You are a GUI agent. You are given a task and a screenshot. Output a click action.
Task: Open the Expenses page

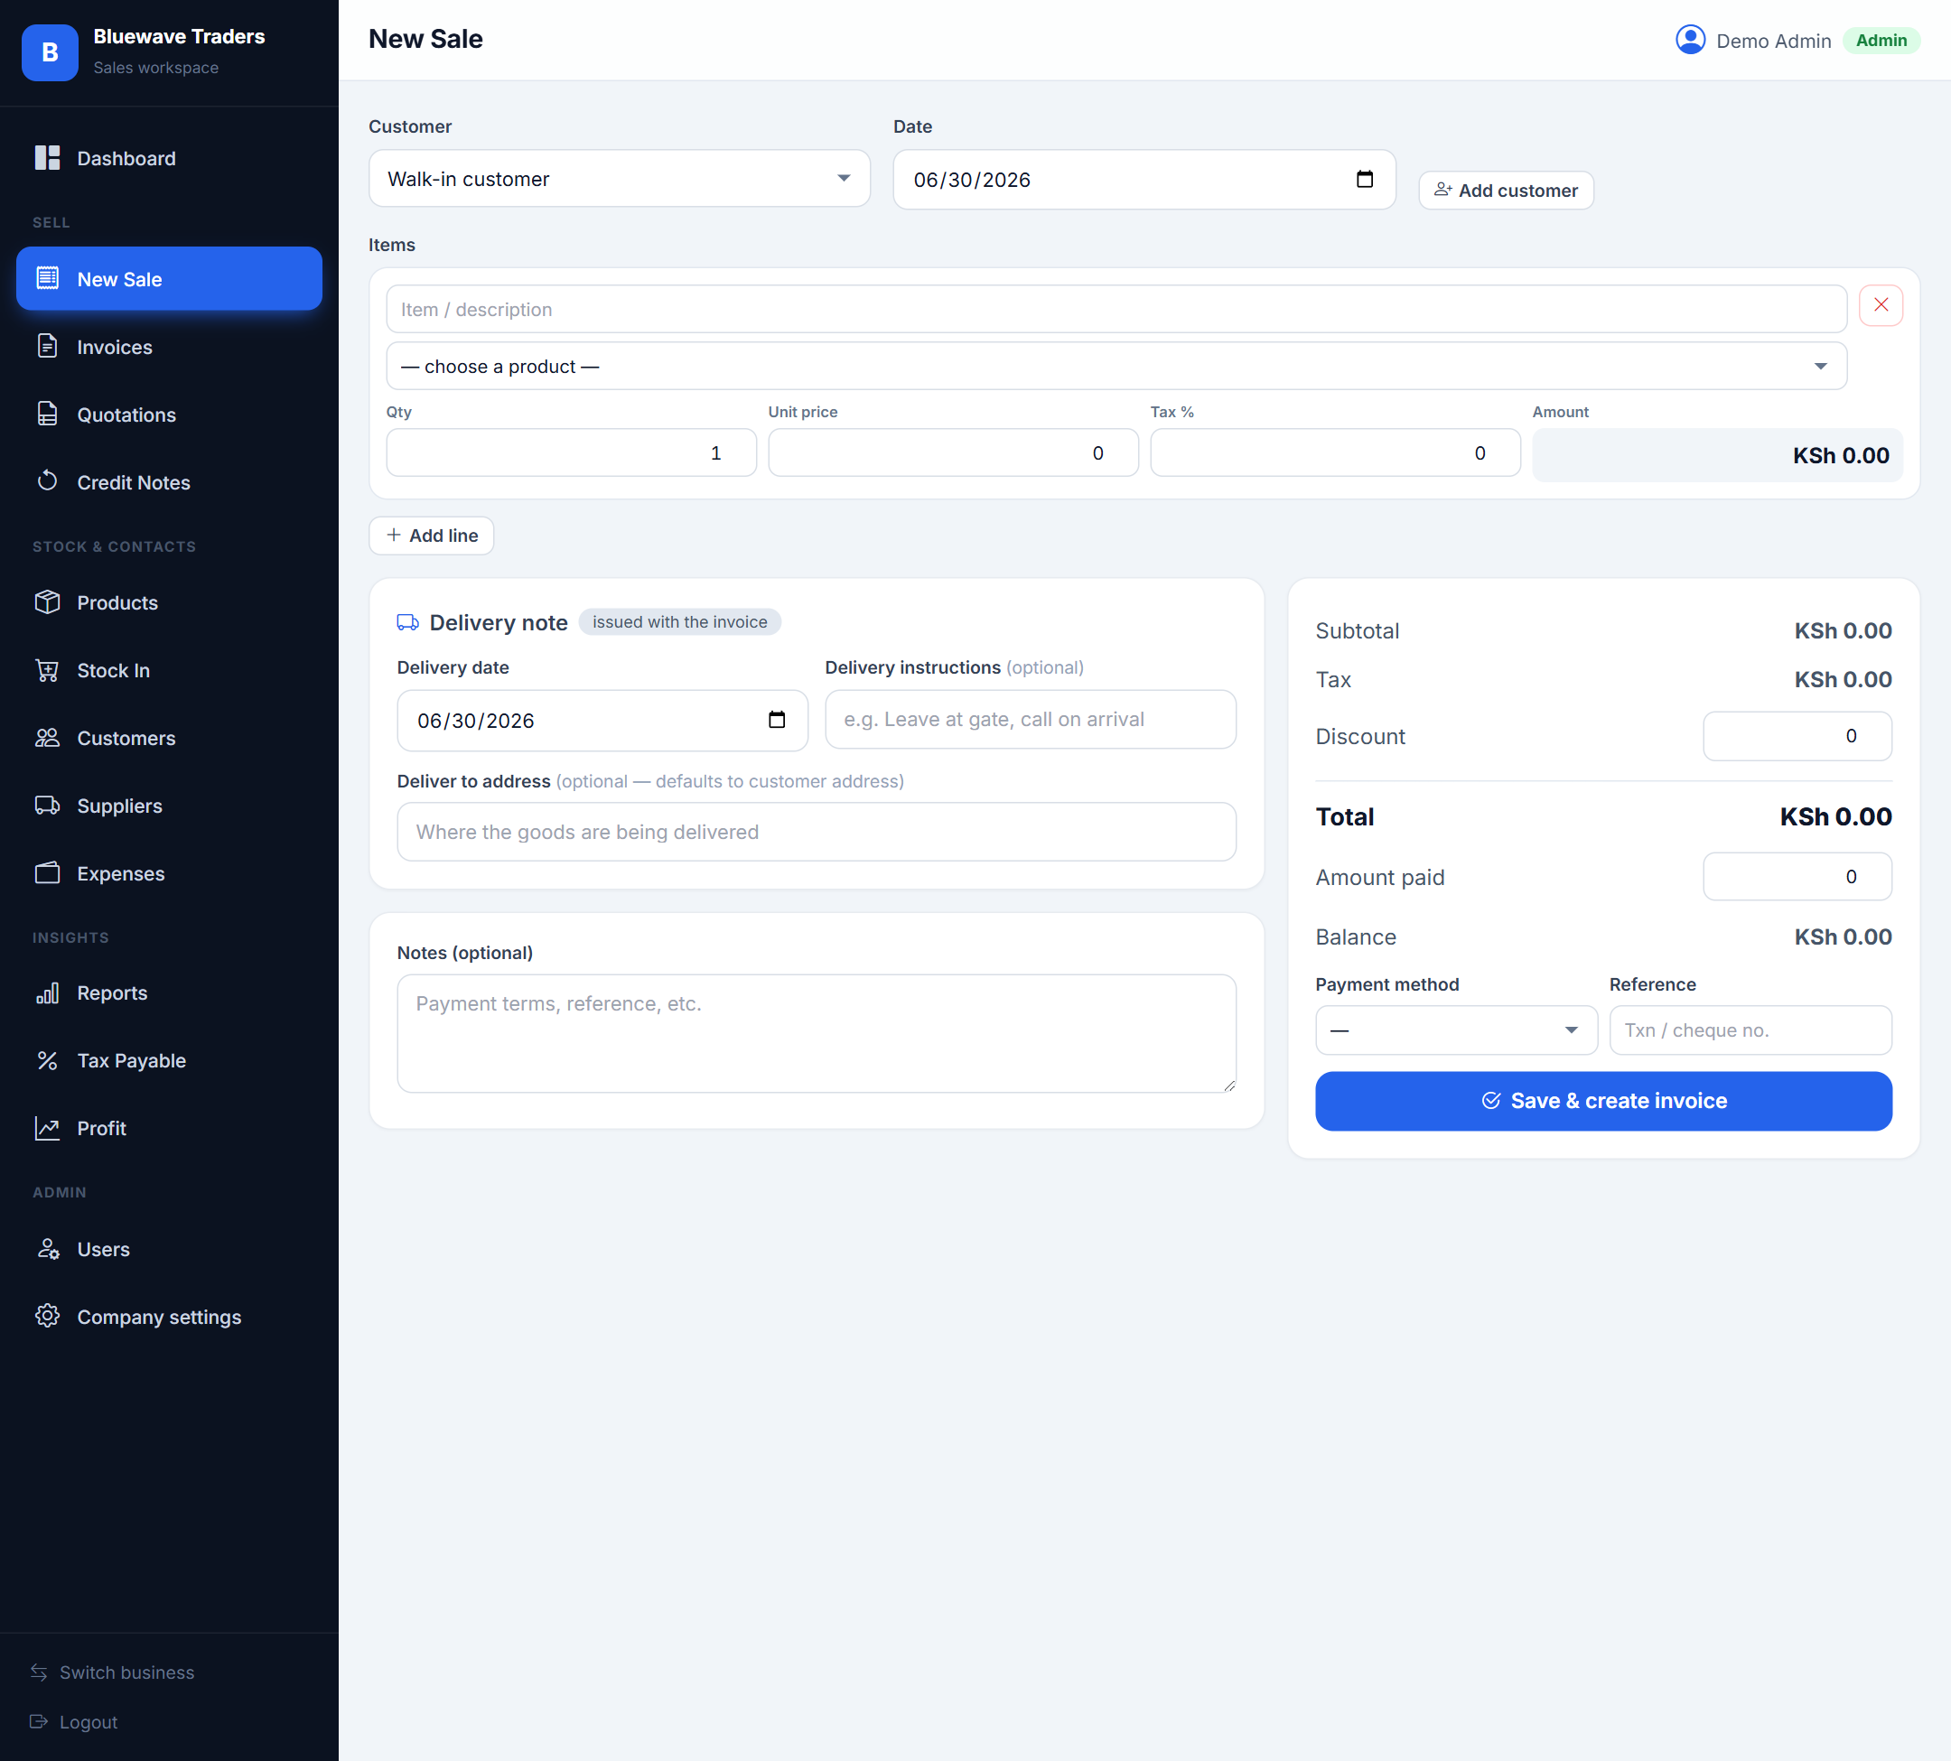170,872
